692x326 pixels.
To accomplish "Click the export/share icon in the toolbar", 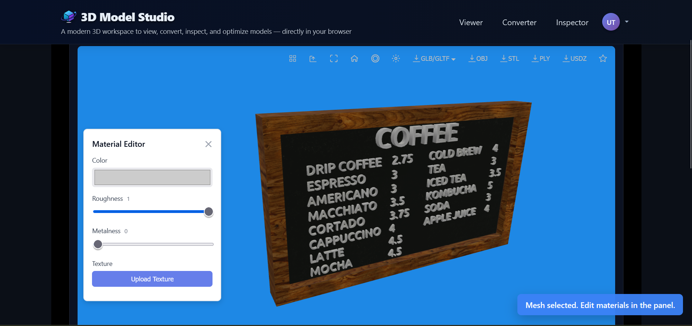I will click(313, 58).
